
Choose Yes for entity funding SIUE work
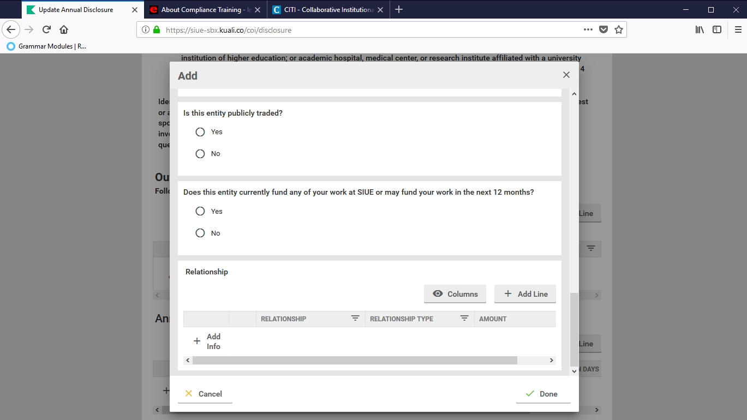[200, 212]
